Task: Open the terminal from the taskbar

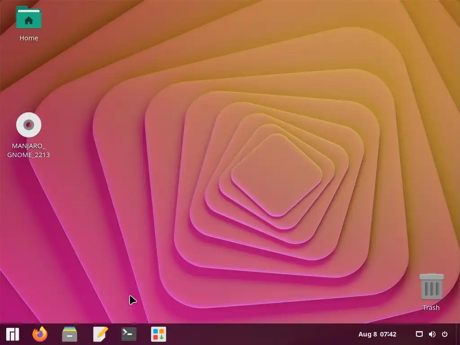Action: 129,334
